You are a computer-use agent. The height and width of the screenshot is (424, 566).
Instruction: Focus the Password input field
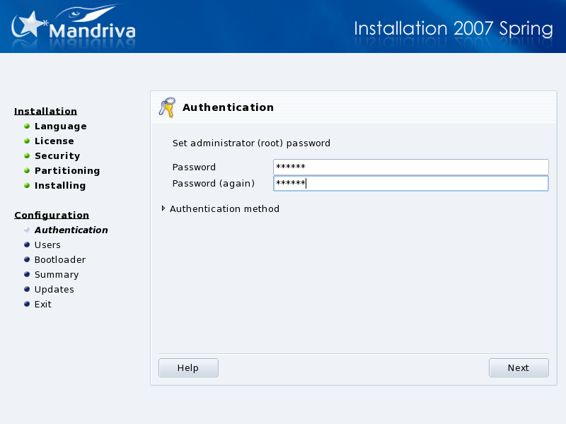point(410,167)
